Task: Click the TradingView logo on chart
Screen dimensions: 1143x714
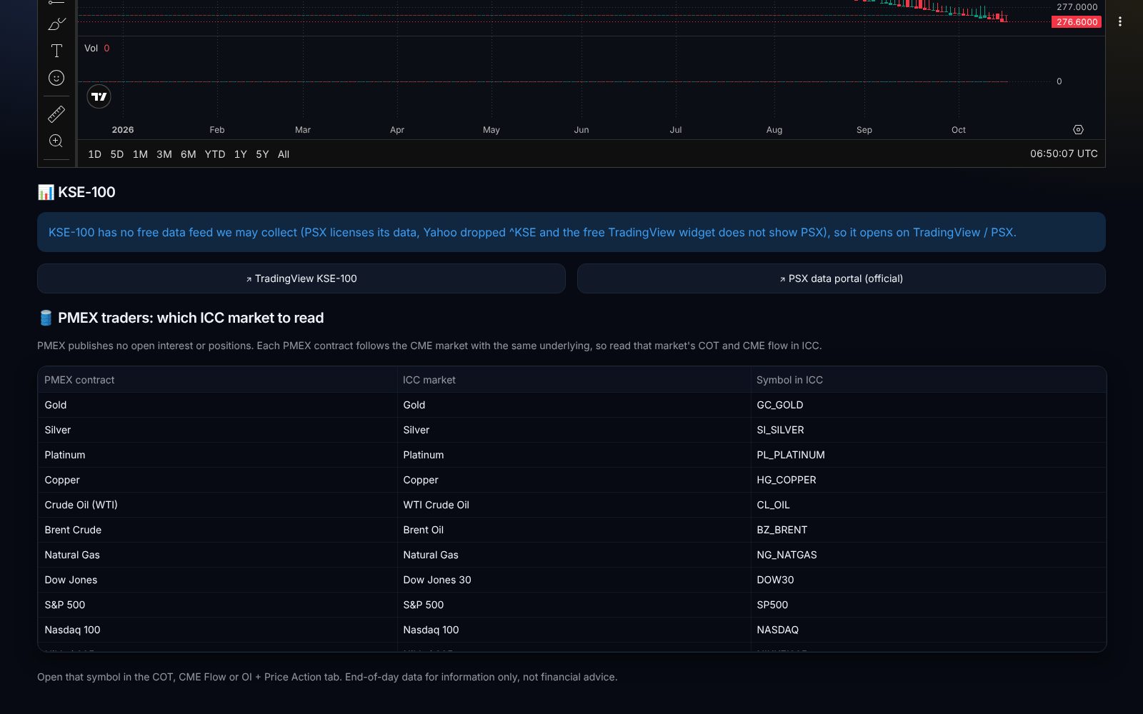Action: click(99, 96)
